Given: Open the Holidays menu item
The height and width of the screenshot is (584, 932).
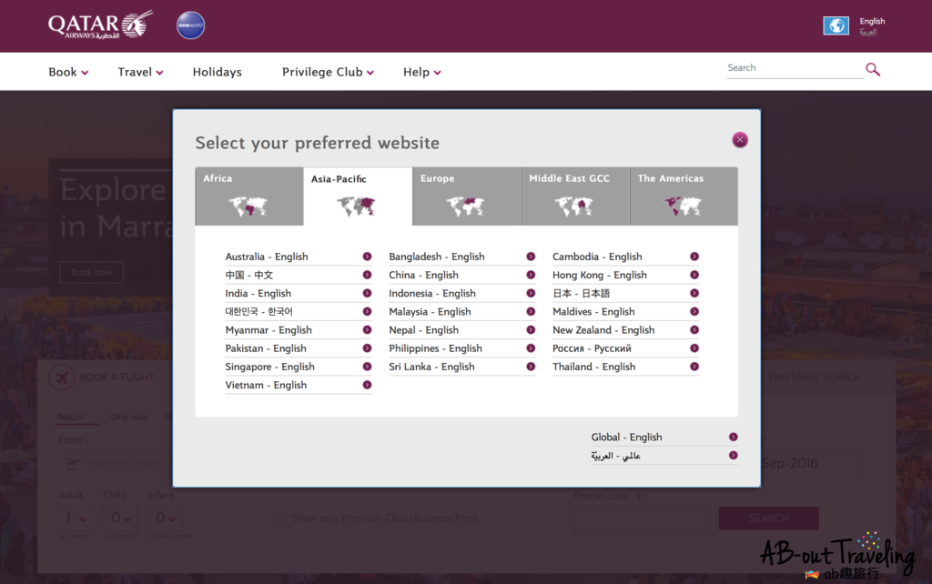Looking at the screenshot, I should pos(217,72).
